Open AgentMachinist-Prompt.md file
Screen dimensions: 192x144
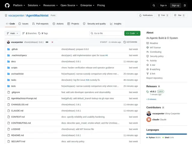[24, 98]
